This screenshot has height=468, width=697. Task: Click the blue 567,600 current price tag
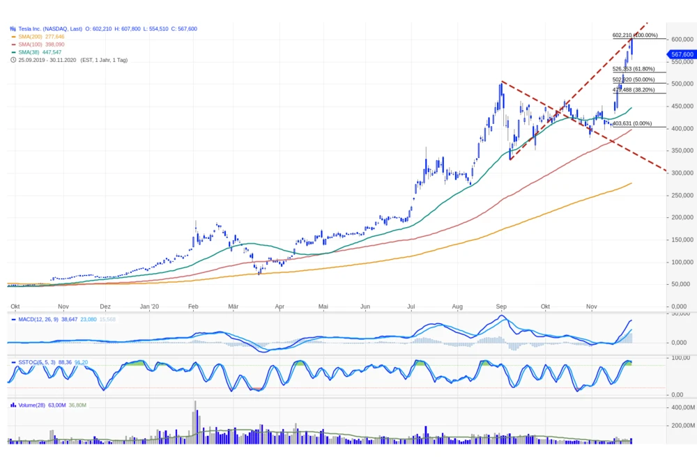[x=682, y=54]
